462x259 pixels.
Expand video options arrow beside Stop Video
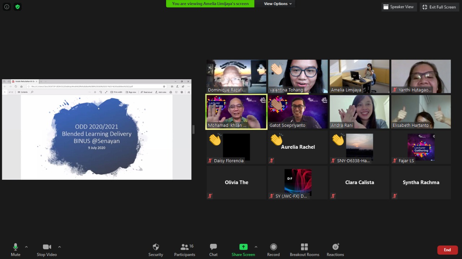point(60,247)
